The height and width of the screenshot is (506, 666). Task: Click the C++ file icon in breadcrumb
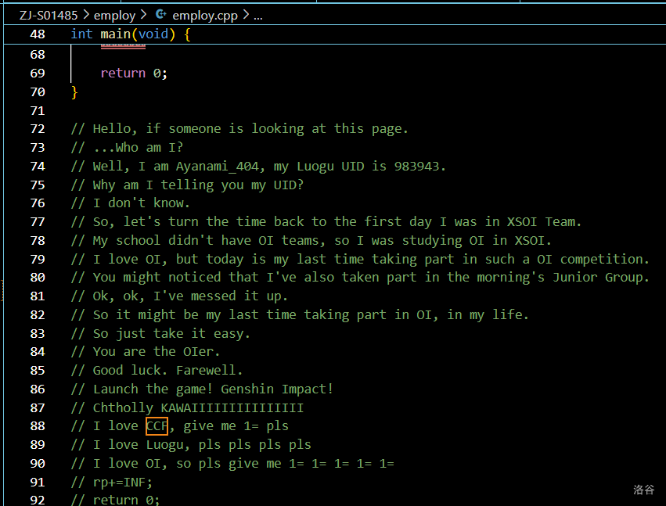[x=161, y=15]
